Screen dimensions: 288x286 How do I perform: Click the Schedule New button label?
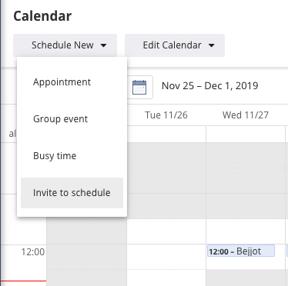click(62, 45)
